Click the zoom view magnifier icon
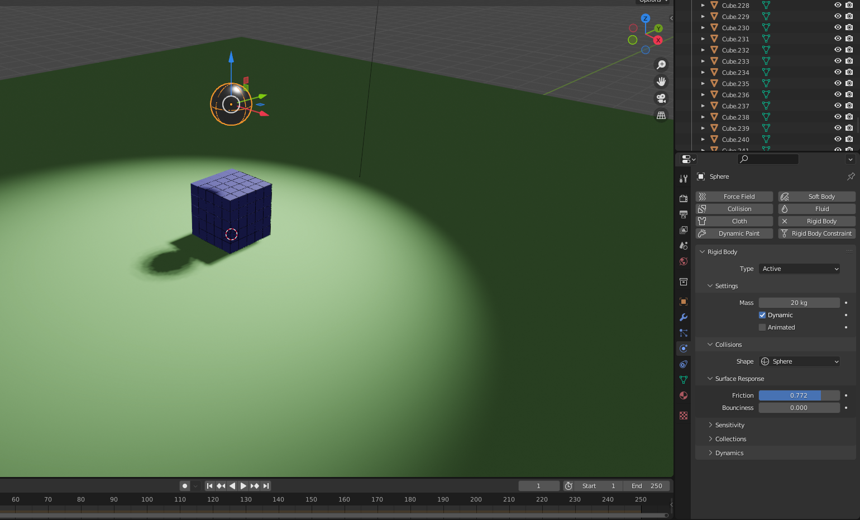 661,65
